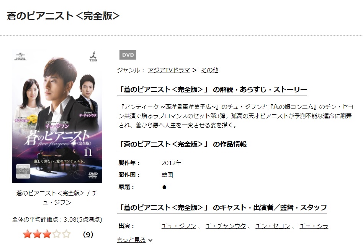Click the の作品情報 section heading
This screenshot has height=251, width=363.
[182, 144]
